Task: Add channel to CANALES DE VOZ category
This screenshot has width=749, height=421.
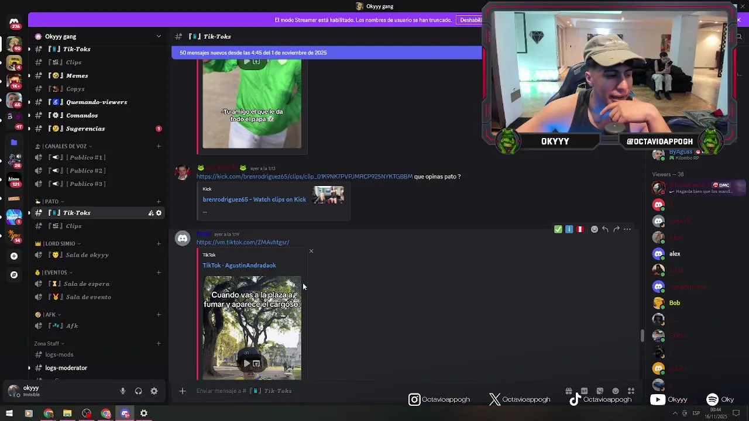Action: coord(159,146)
